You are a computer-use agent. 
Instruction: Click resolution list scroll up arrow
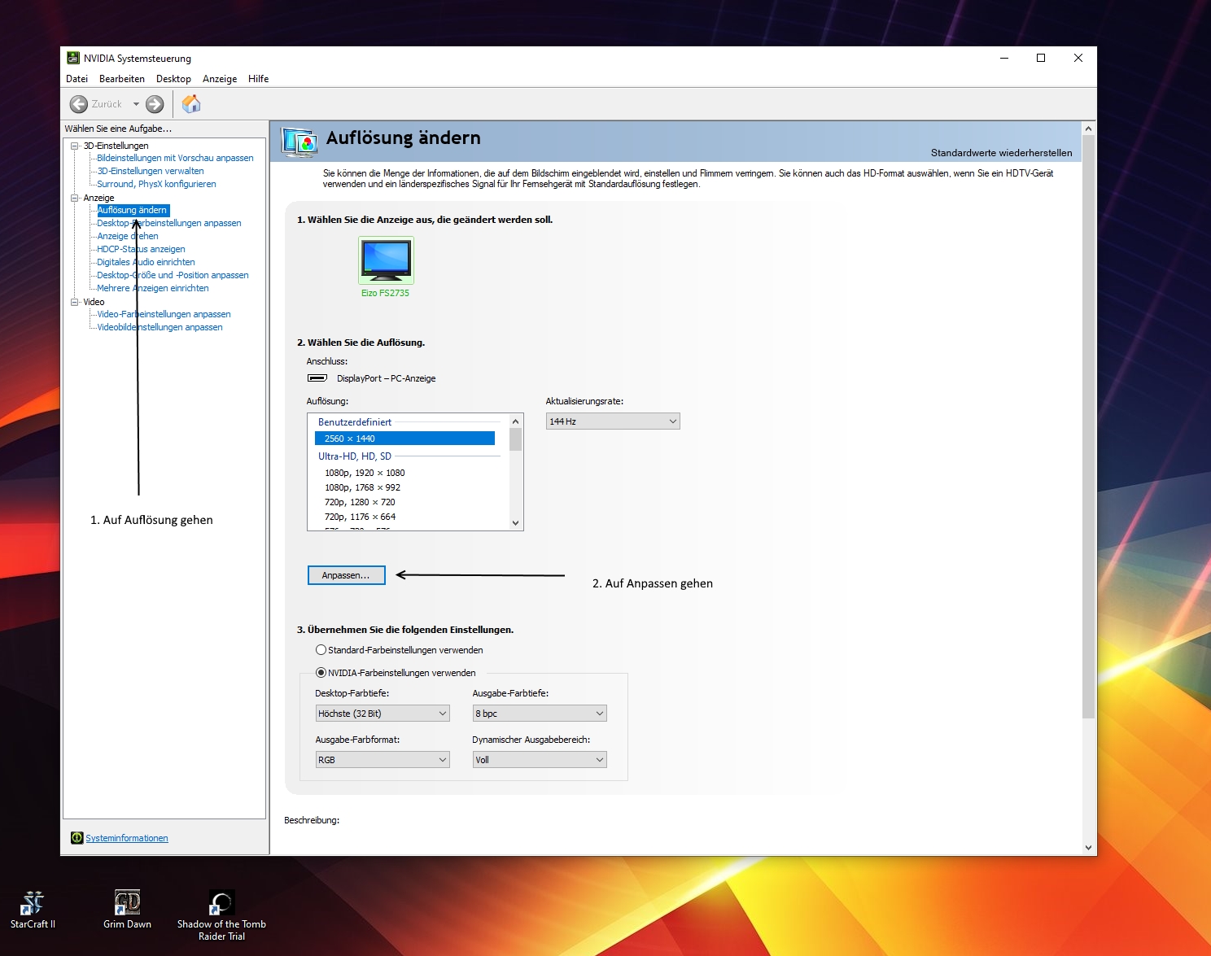point(515,421)
